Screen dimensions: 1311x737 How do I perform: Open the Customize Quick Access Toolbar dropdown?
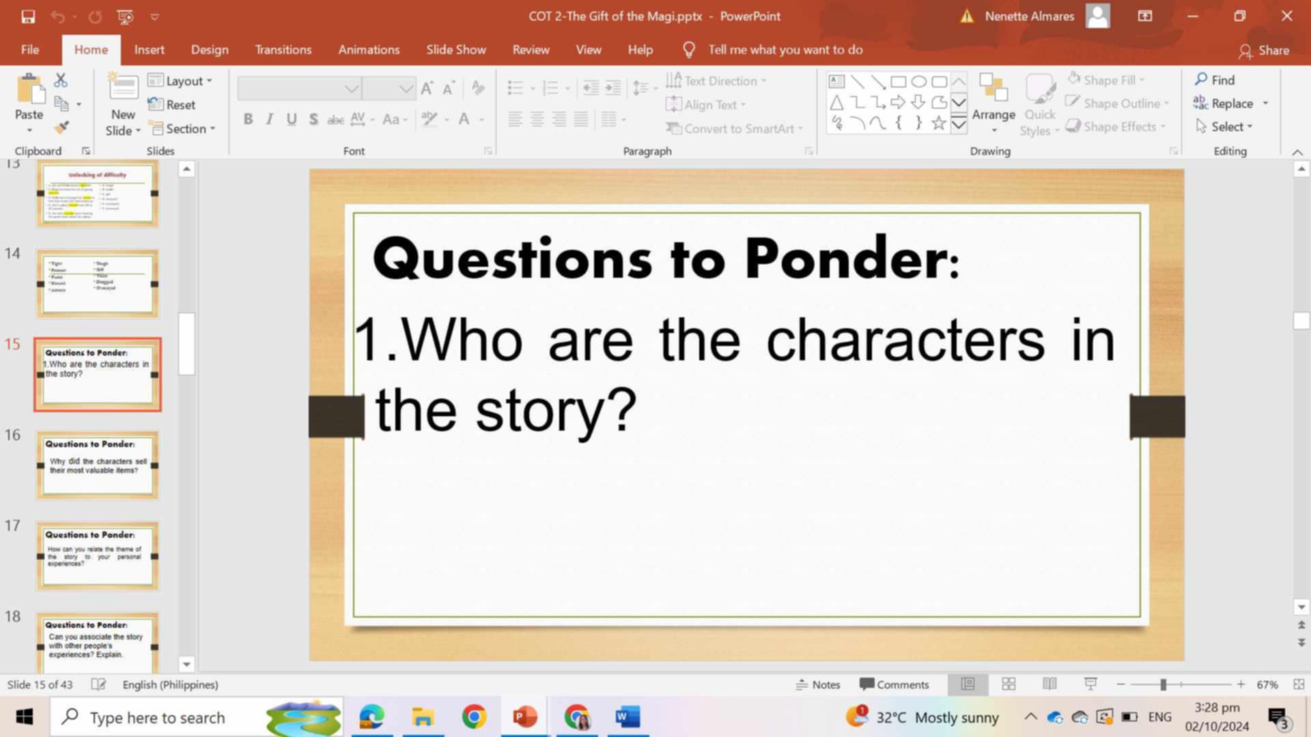point(155,17)
